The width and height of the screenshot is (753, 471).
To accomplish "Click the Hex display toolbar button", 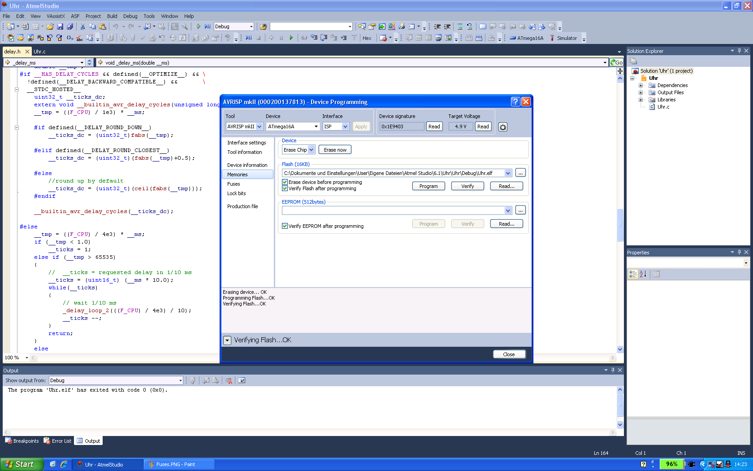I will (367, 38).
